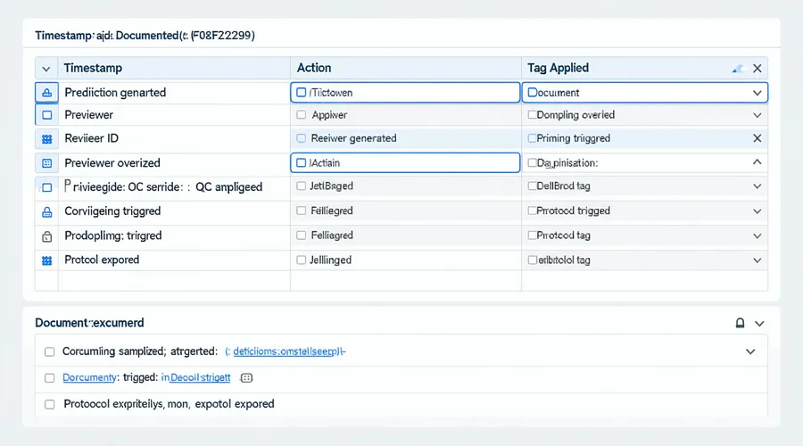803x446 pixels.
Task: Click the icon beside Previewer overized row
Action: point(46,163)
